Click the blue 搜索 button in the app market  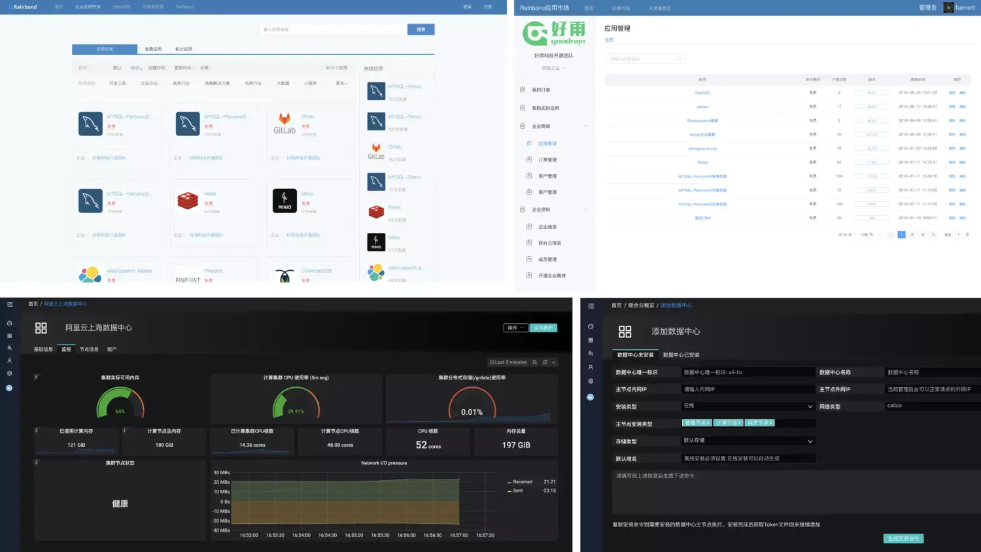click(x=421, y=29)
